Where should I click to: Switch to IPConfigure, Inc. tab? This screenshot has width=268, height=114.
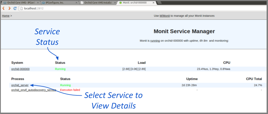tap(60, 3)
